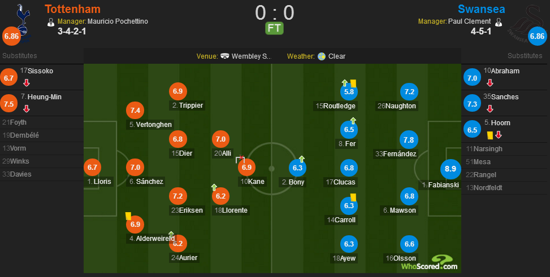Open the Tottenham team name link
The image size is (550, 277).
[72, 9]
